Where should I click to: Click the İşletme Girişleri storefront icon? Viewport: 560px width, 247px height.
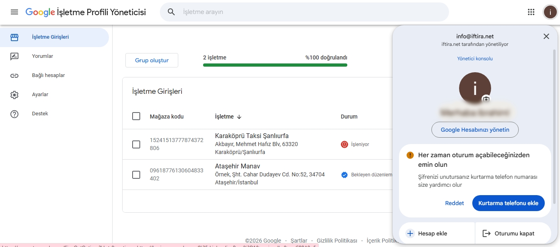(14, 37)
